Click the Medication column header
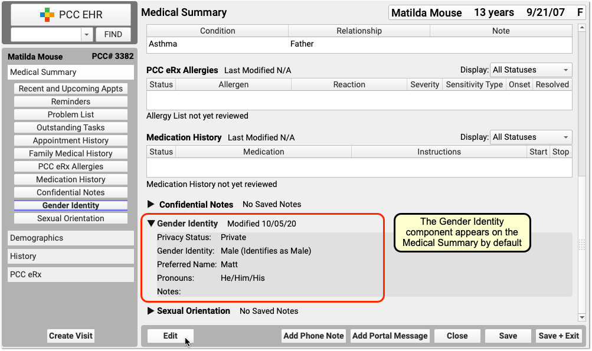Screen dimensions: 592x351 click(x=263, y=152)
